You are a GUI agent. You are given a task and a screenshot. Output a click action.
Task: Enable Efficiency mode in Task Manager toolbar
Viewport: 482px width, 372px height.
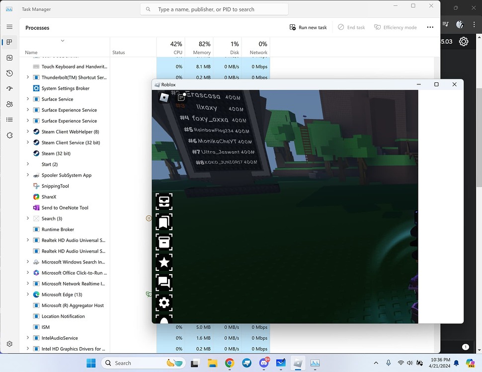(x=395, y=27)
